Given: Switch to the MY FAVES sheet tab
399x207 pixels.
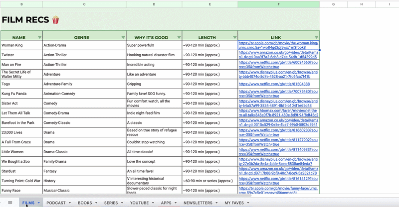Looking at the screenshot, I should tap(234, 203).
